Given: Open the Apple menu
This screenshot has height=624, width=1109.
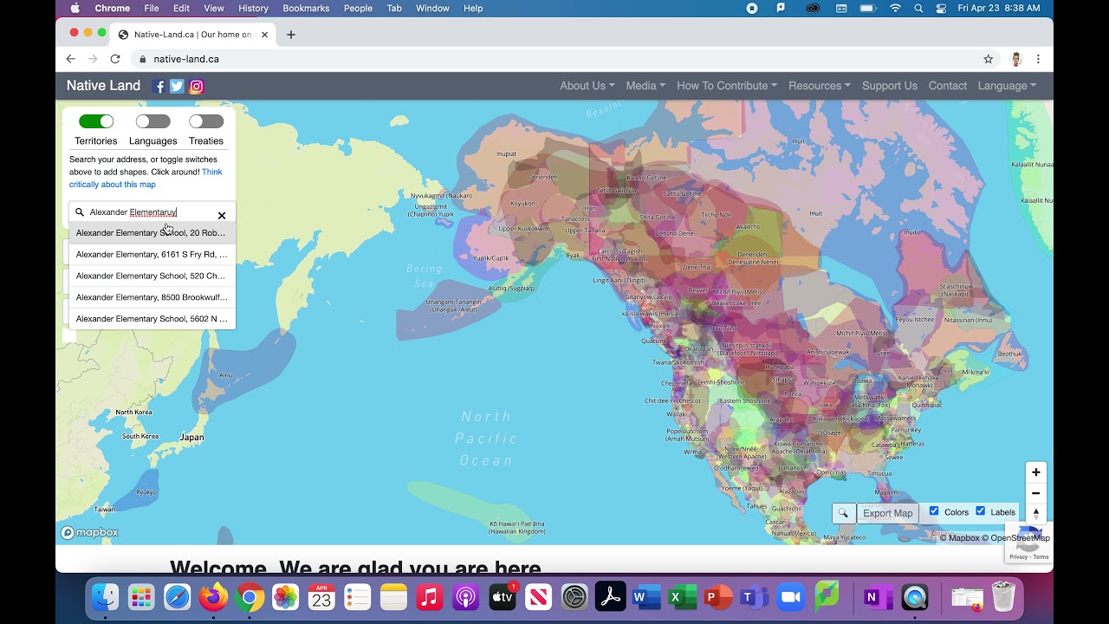Looking at the screenshot, I should [x=75, y=8].
